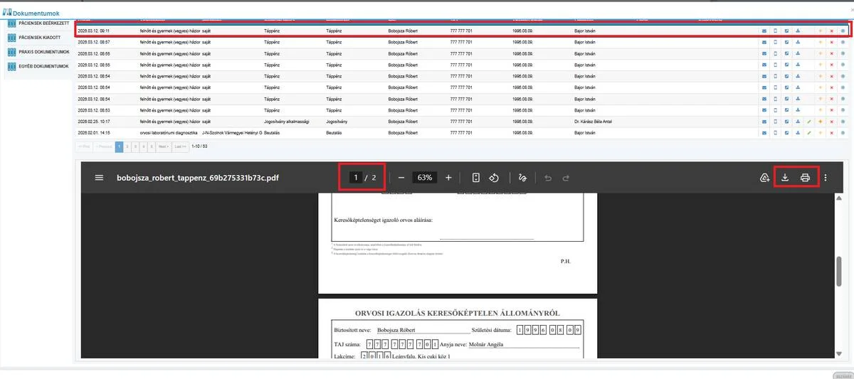The image size is (854, 379).
Task: Open the Páciensek beérkezett documents folder
Action: tap(38, 24)
